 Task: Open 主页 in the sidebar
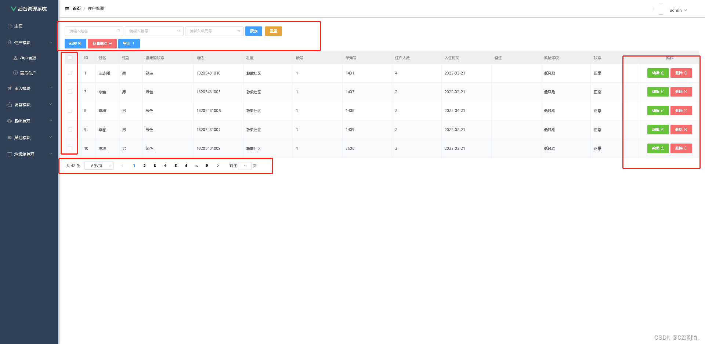tap(29, 26)
